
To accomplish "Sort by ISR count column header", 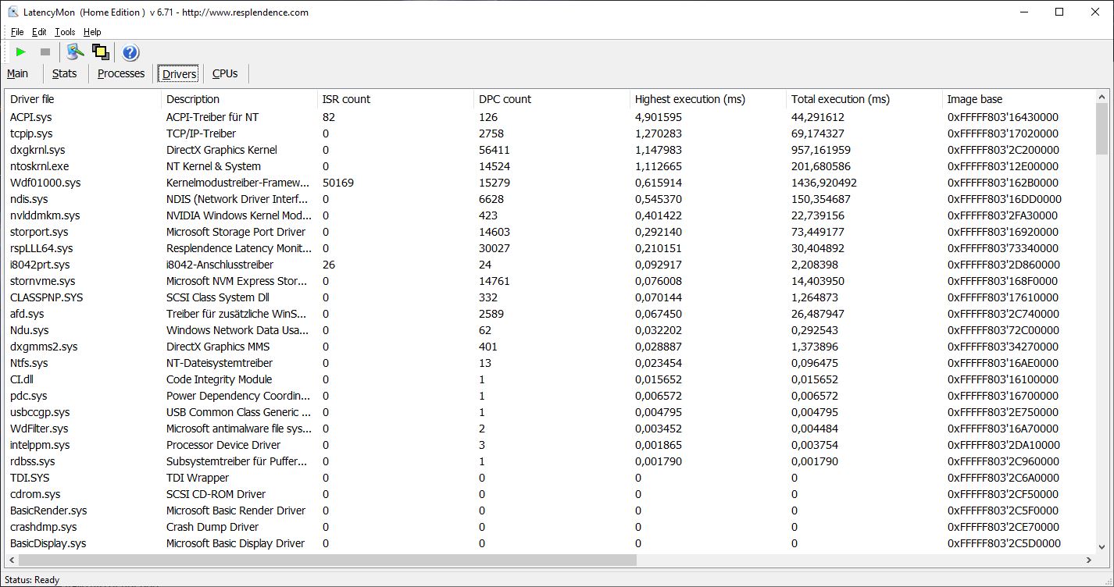I will (x=396, y=99).
